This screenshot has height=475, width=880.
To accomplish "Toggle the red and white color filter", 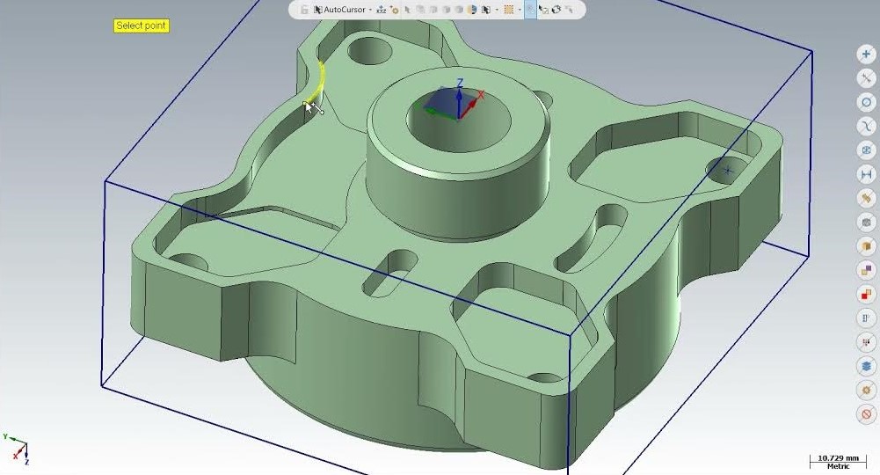I will [866, 295].
